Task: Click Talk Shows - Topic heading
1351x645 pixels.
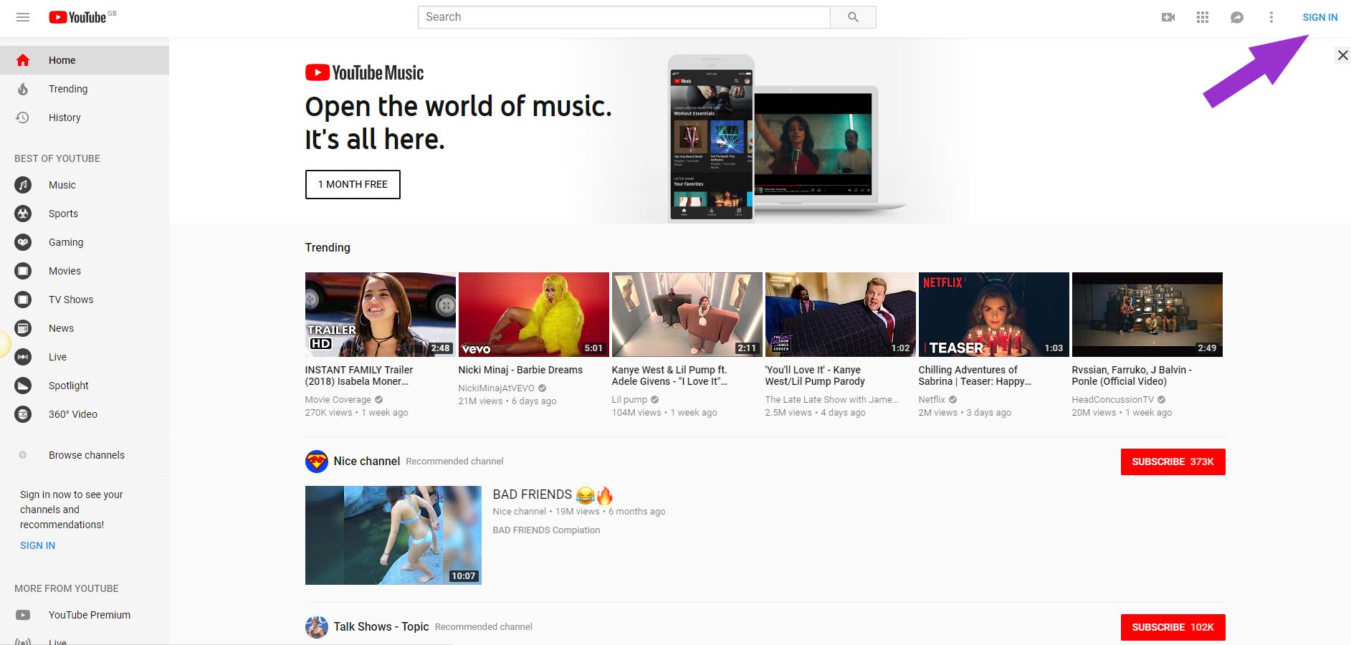Action: click(381, 627)
